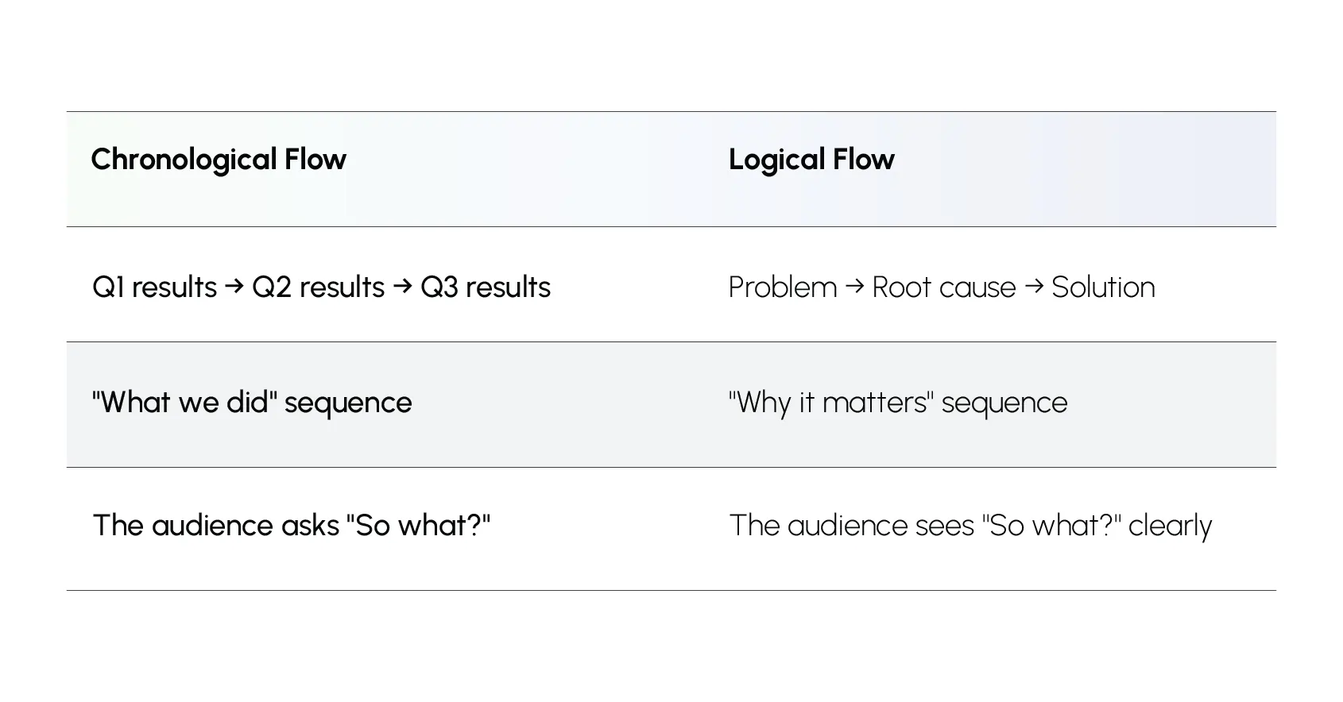Click the arrow between Q2 and Q3 results
Viewport: 1343px width, 702px height.
click(403, 286)
